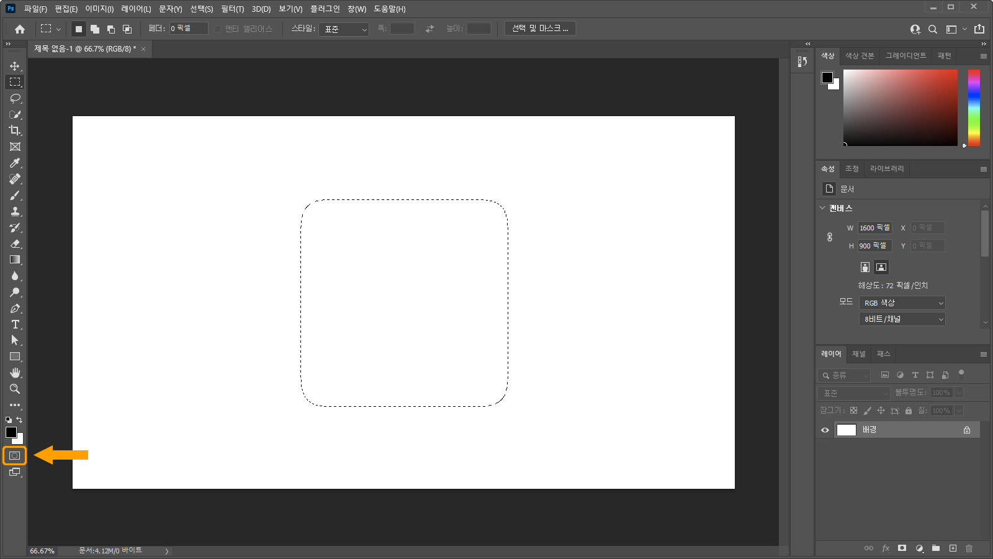Viewport: 993px width, 559px height.
Task: Open the Edit Toolbar three-dots menu
Action: tap(15, 405)
